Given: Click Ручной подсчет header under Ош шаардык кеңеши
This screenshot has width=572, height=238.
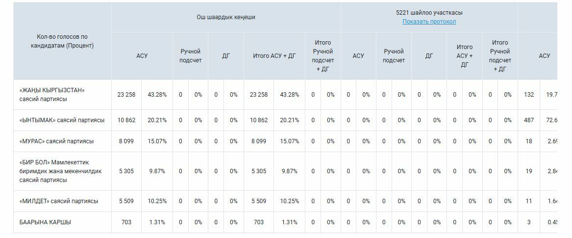Looking at the screenshot, I should [191, 56].
